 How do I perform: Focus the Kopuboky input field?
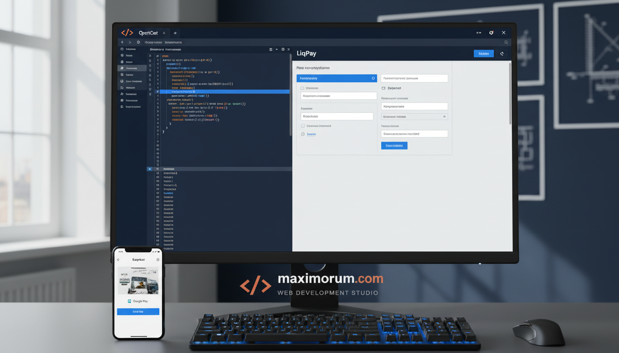point(337,116)
